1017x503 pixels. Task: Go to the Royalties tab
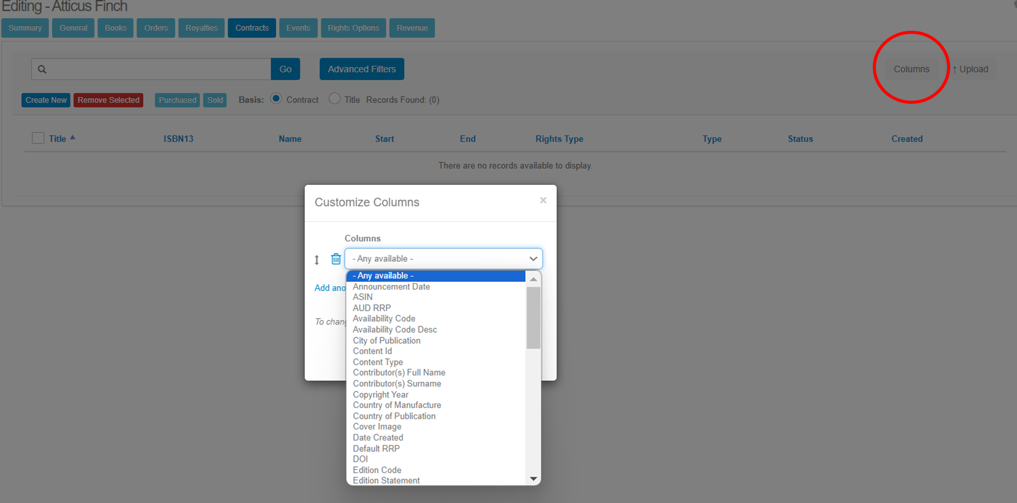click(x=201, y=28)
